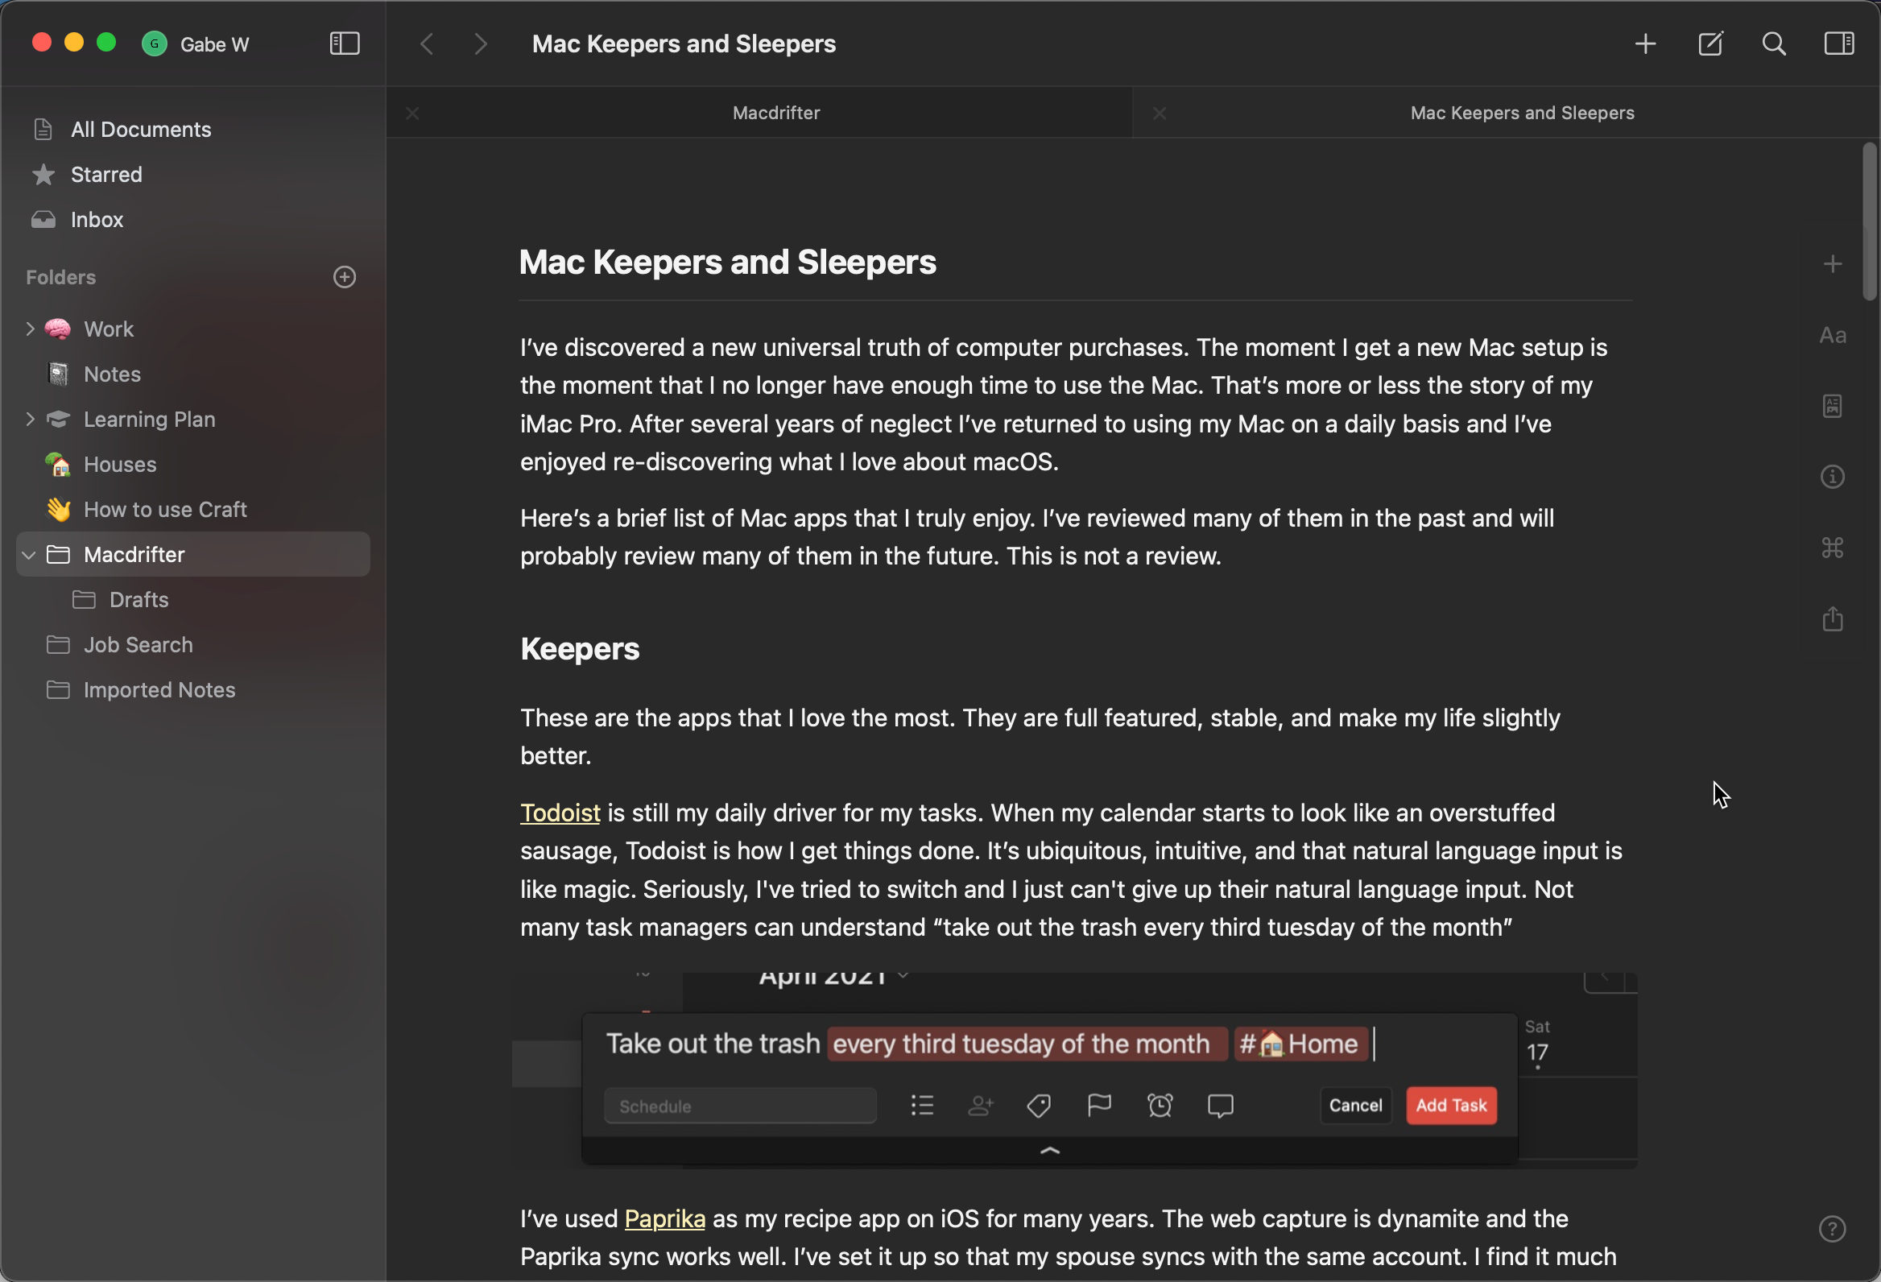Show document info icon
Screen dimensions: 1881x1282
tap(1833, 477)
